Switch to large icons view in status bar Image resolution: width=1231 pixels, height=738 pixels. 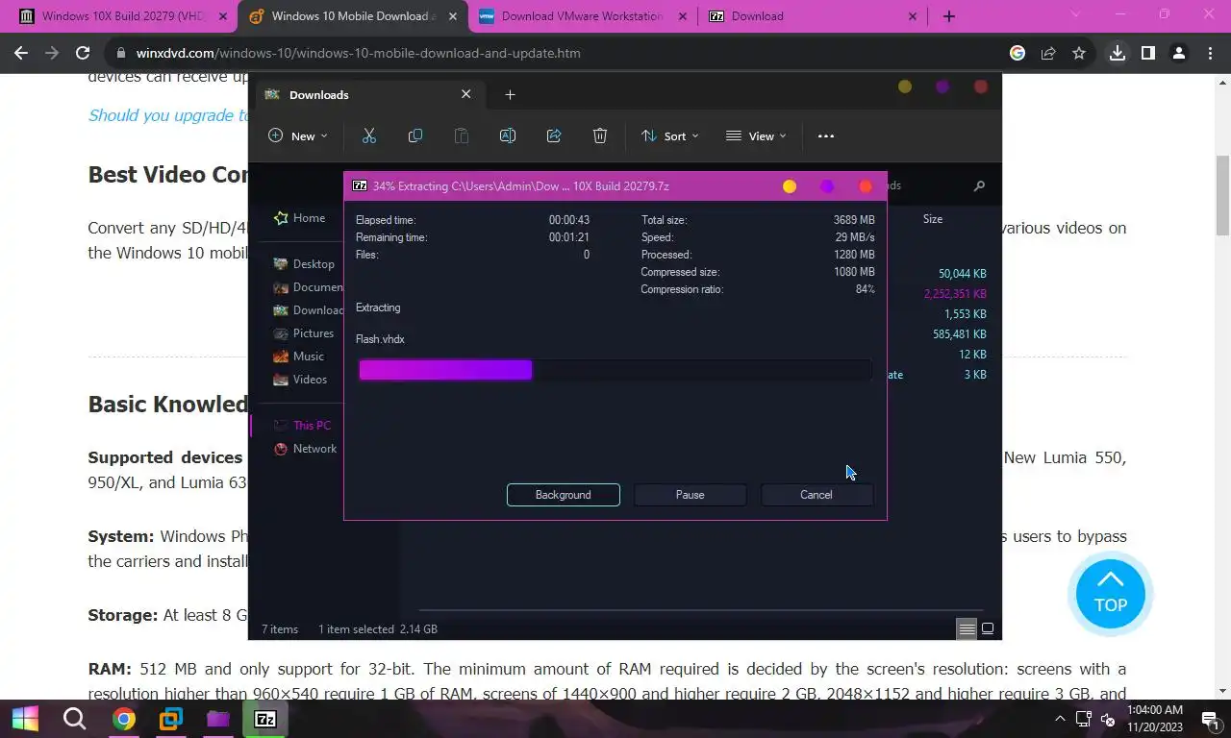point(987,629)
